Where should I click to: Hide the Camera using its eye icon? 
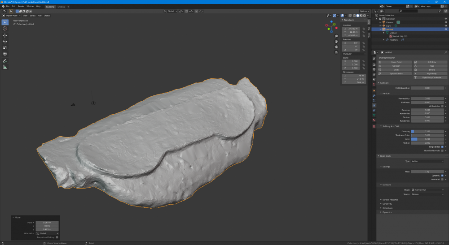pyautogui.click(x=445, y=22)
